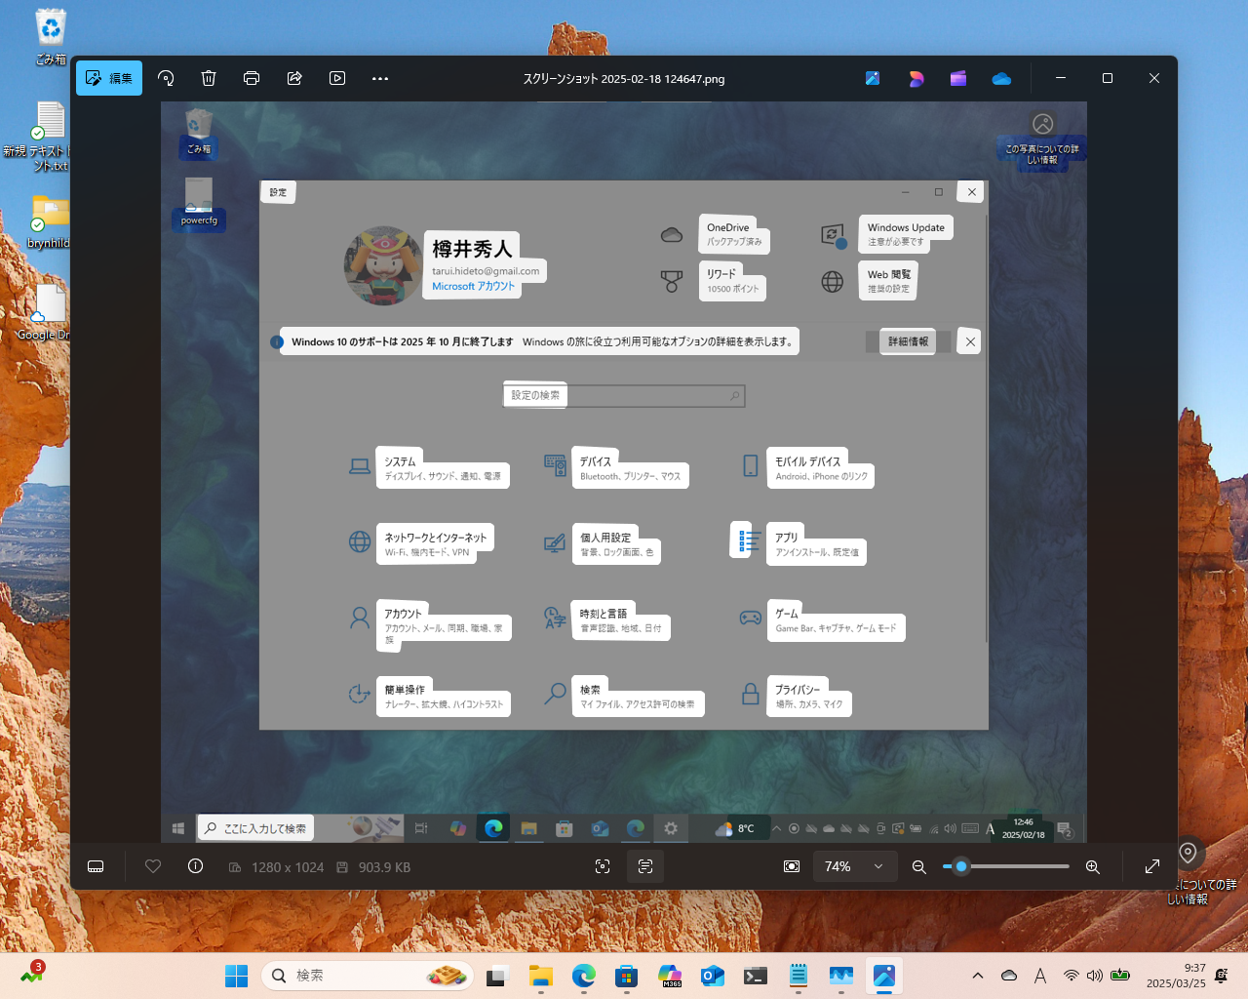Image resolution: width=1248 pixels, height=999 pixels.
Task: Open File Explorer from the taskbar
Action: tap(541, 976)
